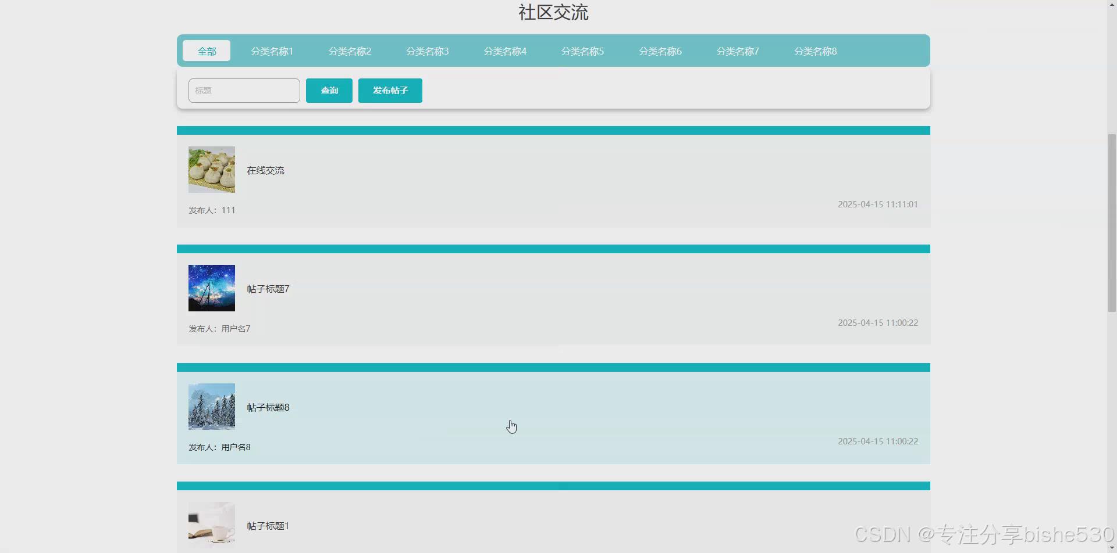Click the 社区交流 page heading
Image resolution: width=1117 pixels, height=553 pixels.
click(553, 13)
